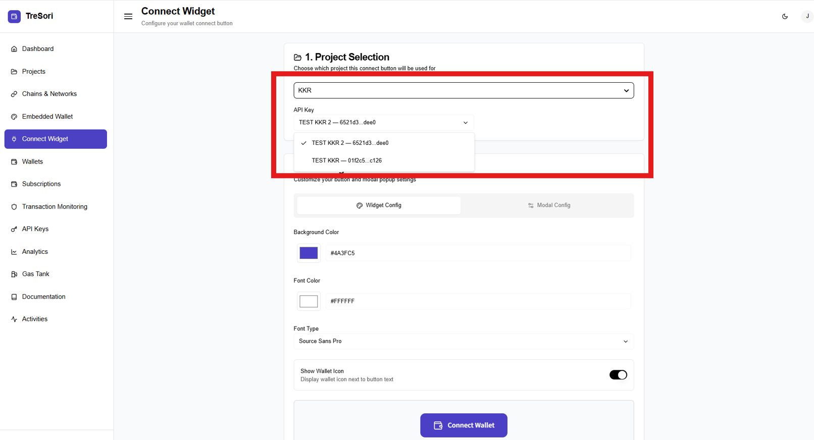Image resolution: width=814 pixels, height=440 pixels.
Task: Click the API Keys key icon
Action: tap(14, 229)
